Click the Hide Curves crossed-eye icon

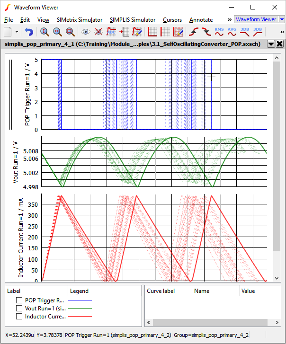98,32
